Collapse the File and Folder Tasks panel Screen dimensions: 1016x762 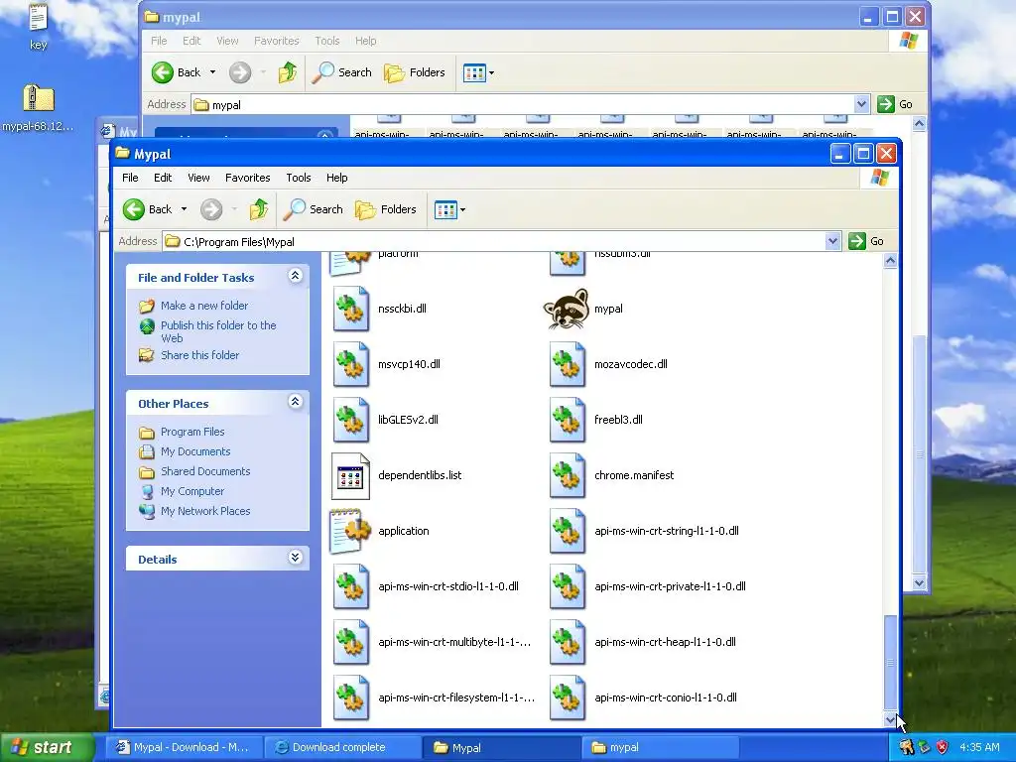[295, 276]
